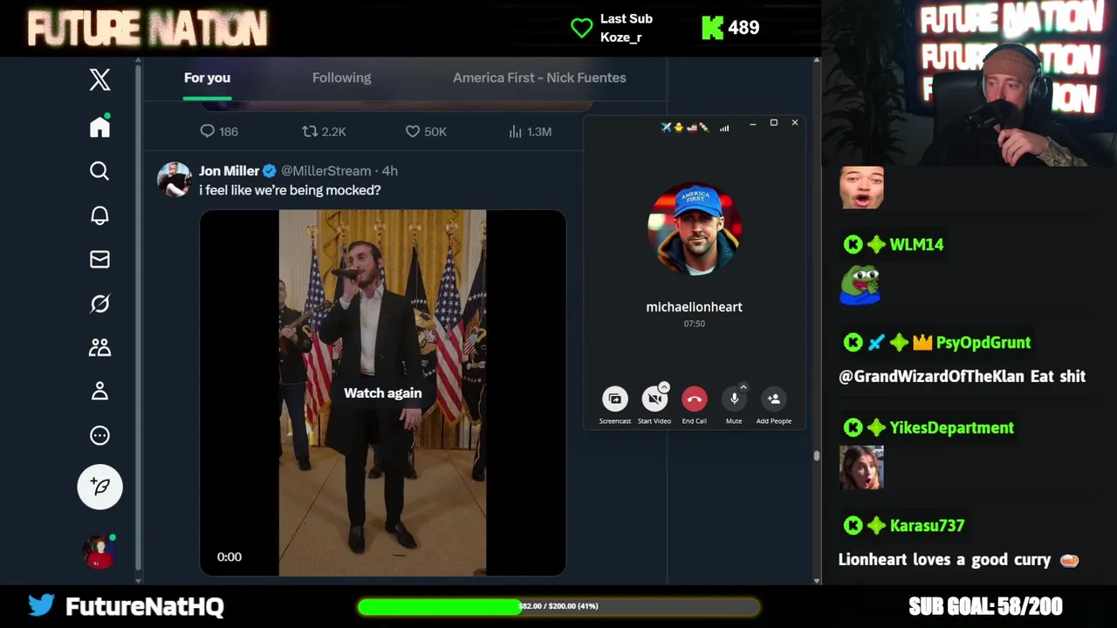1117x628 pixels.
Task: Like the post showing 50K hearts
Action: click(x=413, y=131)
